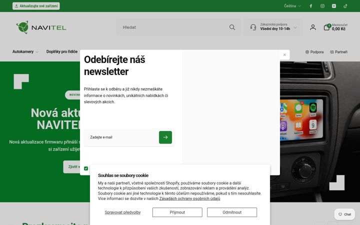Open Spravovat předvolby link
Image resolution: width=360 pixels, height=225 pixels.
pos(122,212)
